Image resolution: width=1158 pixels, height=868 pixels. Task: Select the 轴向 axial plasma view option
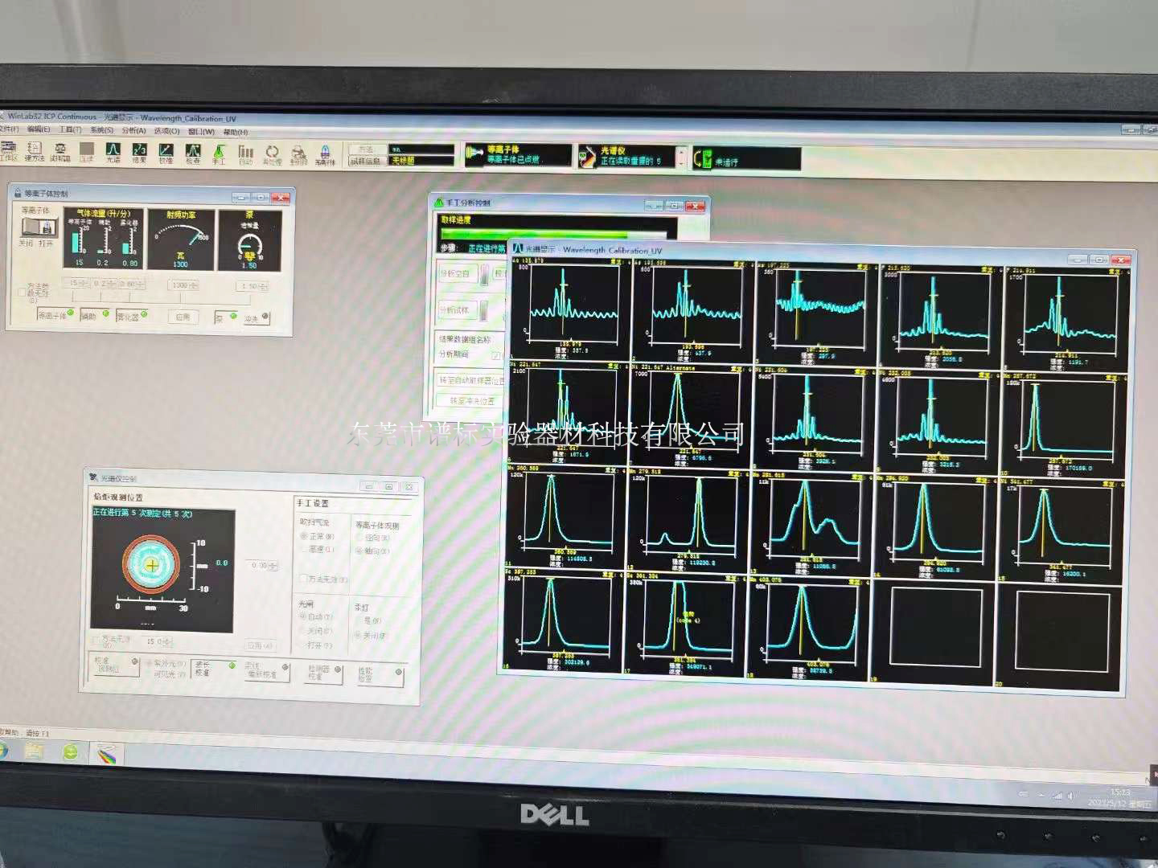(x=359, y=551)
